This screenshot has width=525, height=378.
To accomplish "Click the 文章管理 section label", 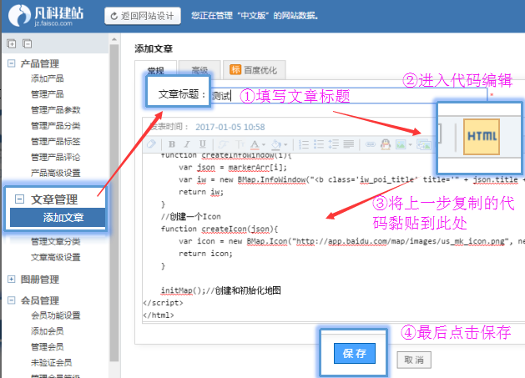I will pos(54,199).
